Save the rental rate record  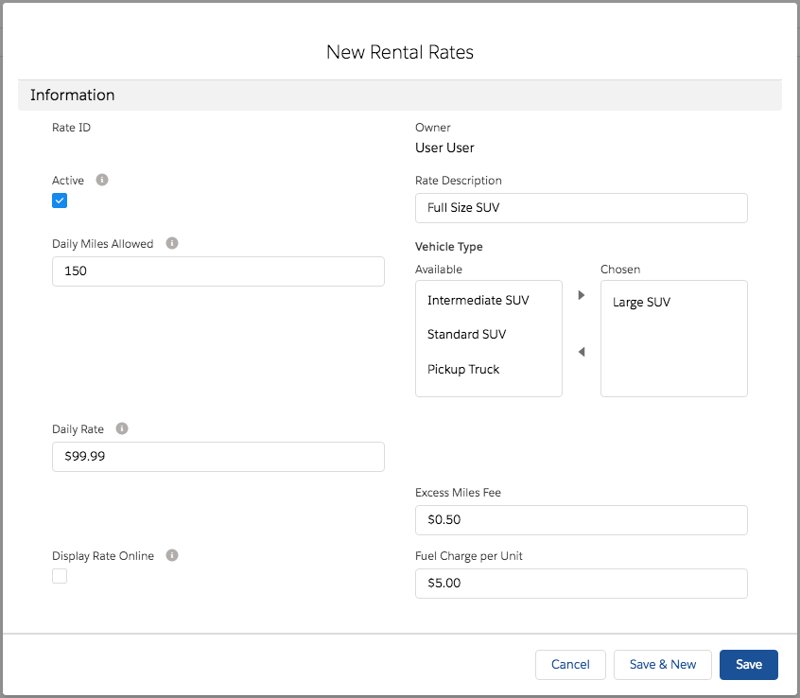click(x=749, y=664)
